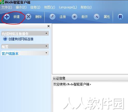Click the 连接 arrow icon
The image size is (128, 112).
point(52,17)
